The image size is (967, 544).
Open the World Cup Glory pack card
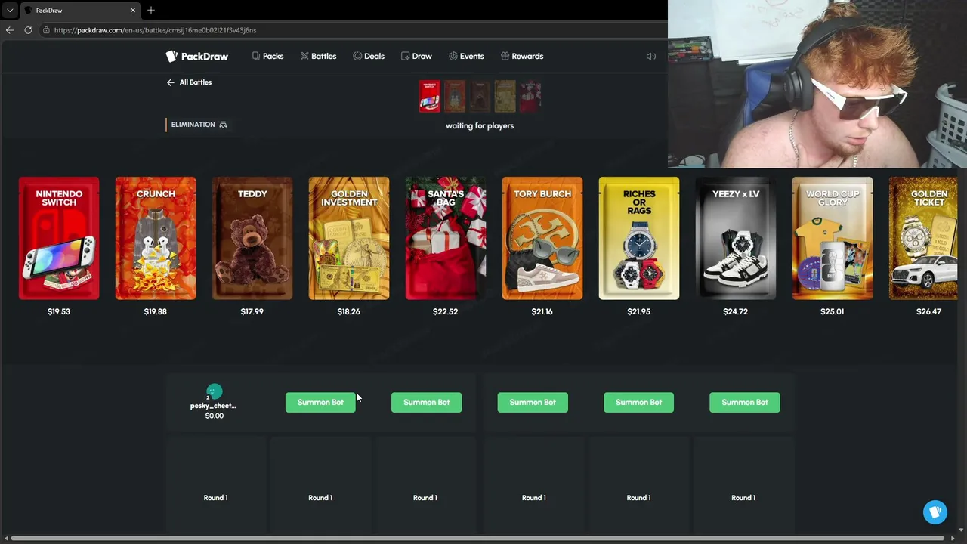(833, 238)
